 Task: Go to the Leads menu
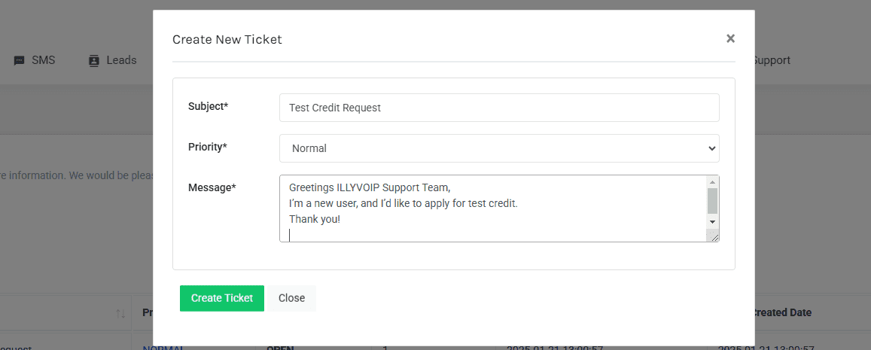121,60
